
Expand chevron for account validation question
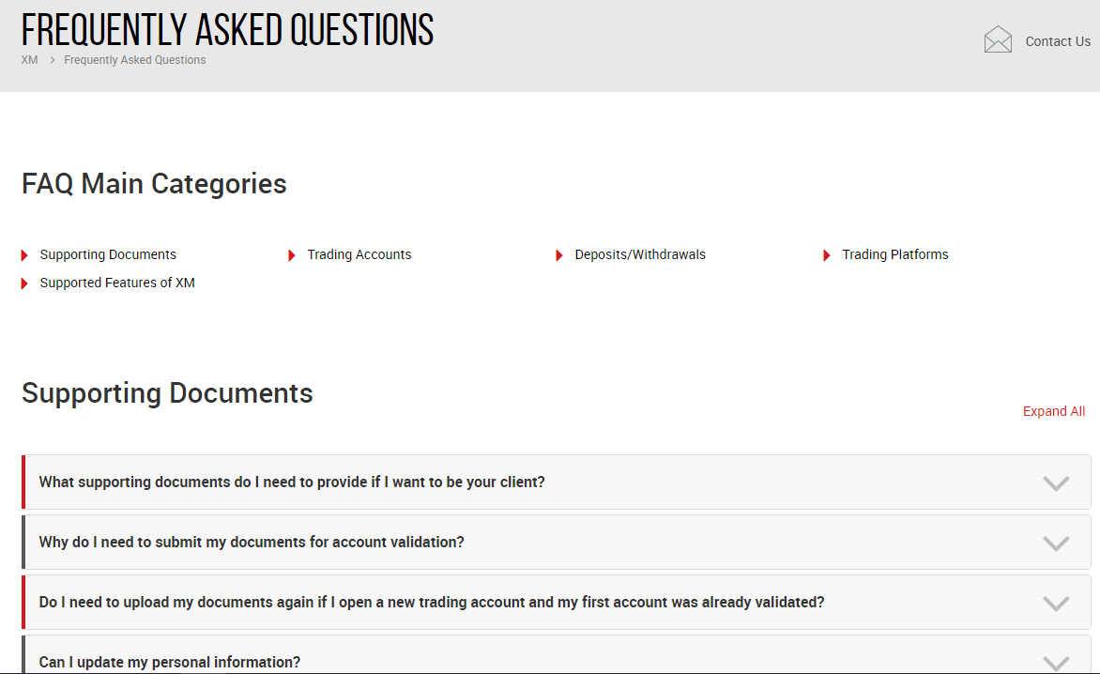pos(1056,544)
